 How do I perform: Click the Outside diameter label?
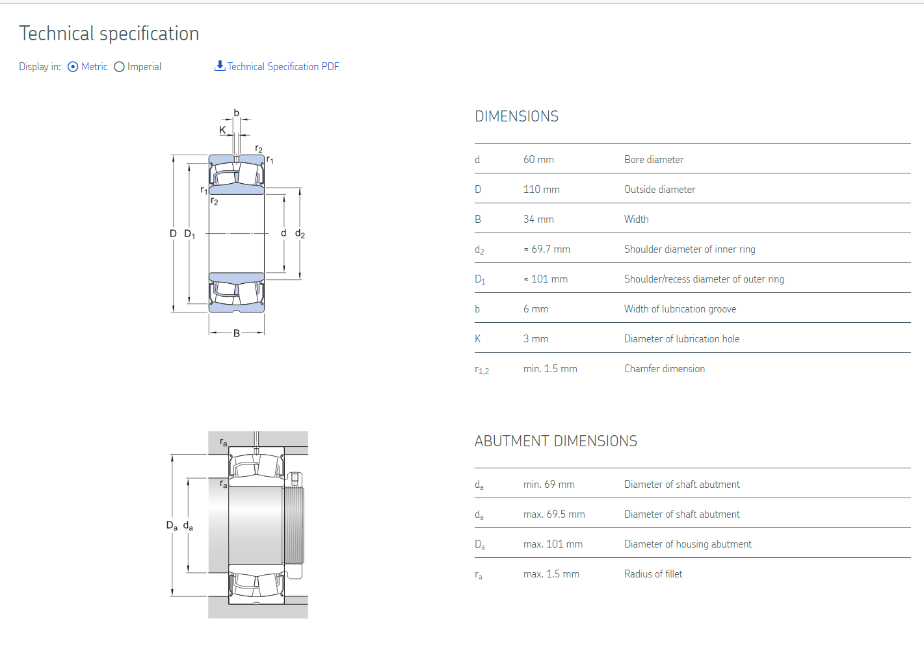point(659,190)
